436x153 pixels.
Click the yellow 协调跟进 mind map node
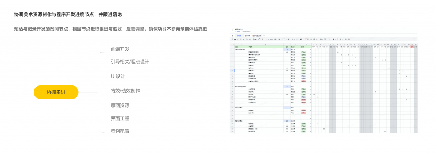pyautogui.click(x=56, y=92)
